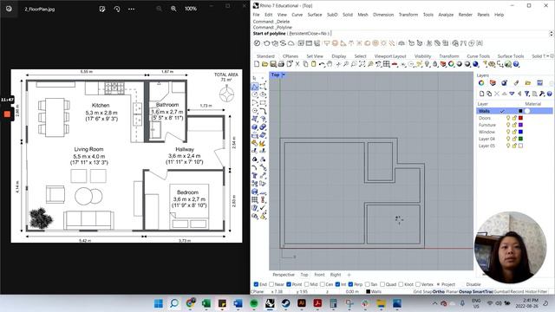
Task: Change the Window layer blue color swatch
Action: pyautogui.click(x=520, y=132)
